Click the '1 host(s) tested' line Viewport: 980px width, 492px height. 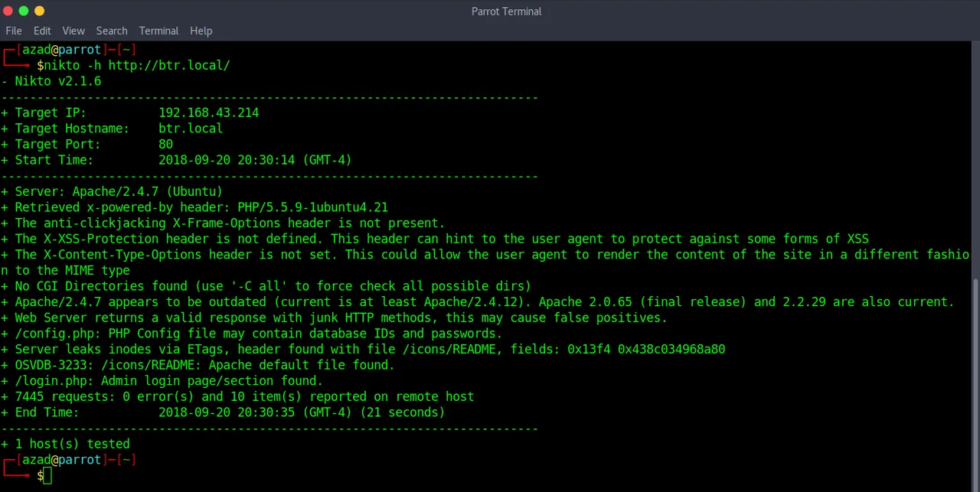[65, 444]
